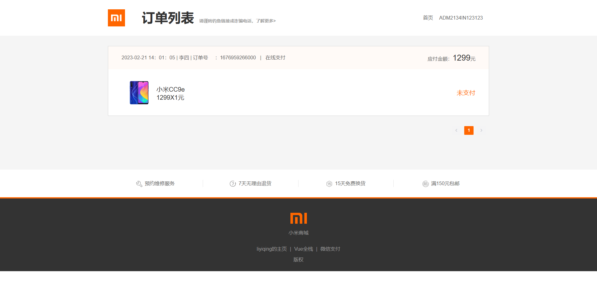Viewport: 597px width, 301px height.
Task: Click the 15-day exchange icon
Action: (329, 184)
